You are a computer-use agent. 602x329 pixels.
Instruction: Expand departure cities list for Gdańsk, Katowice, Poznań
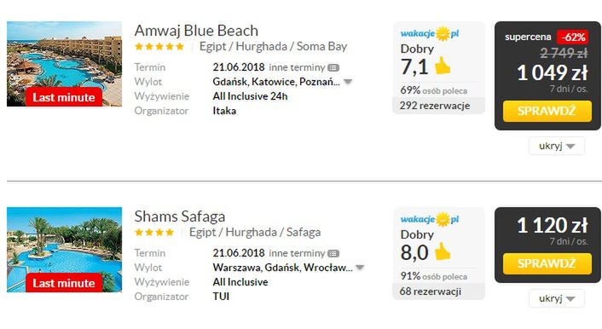coord(348,82)
